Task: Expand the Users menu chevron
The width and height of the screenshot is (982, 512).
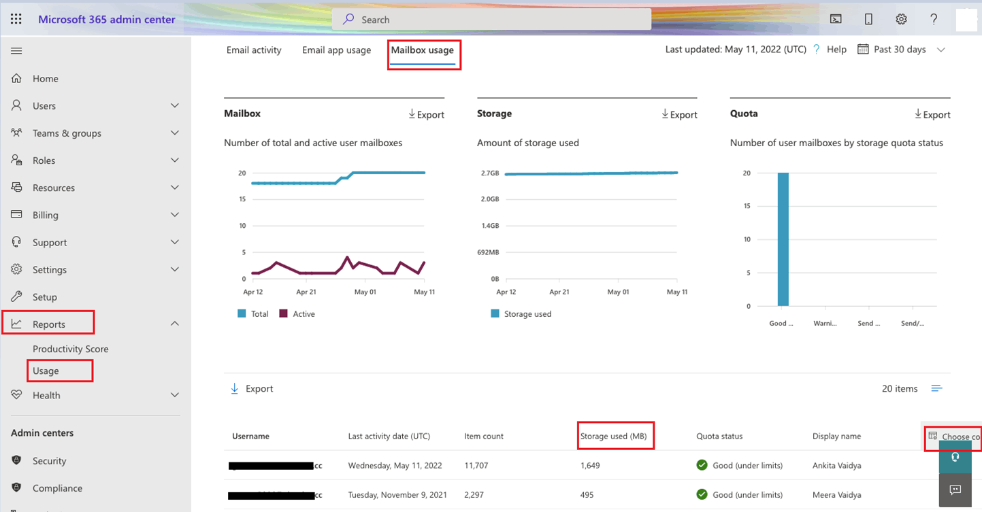Action: pyautogui.click(x=175, y=105)
